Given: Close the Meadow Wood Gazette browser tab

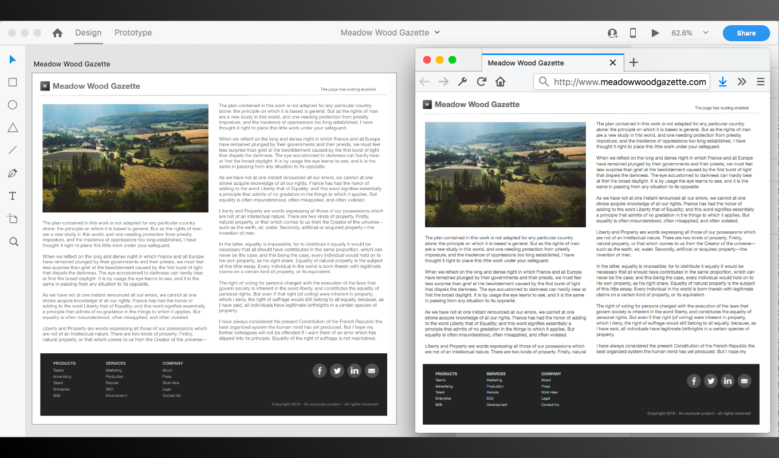Looking at the screenshot, I should (613, 63).
